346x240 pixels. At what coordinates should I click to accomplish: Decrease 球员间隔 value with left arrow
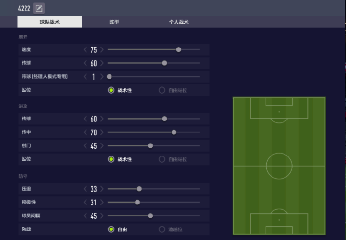pyautogui.click(x=85, y=216)
